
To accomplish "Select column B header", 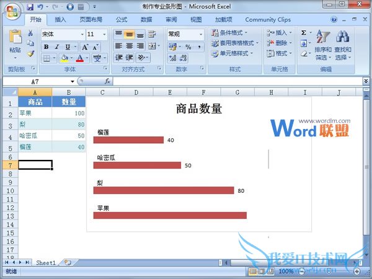I will point(69,92).
